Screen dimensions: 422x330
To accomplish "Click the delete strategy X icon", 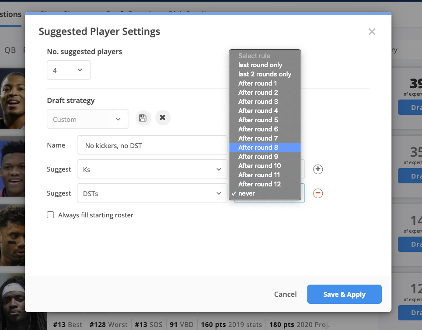I will pos(163,118).
